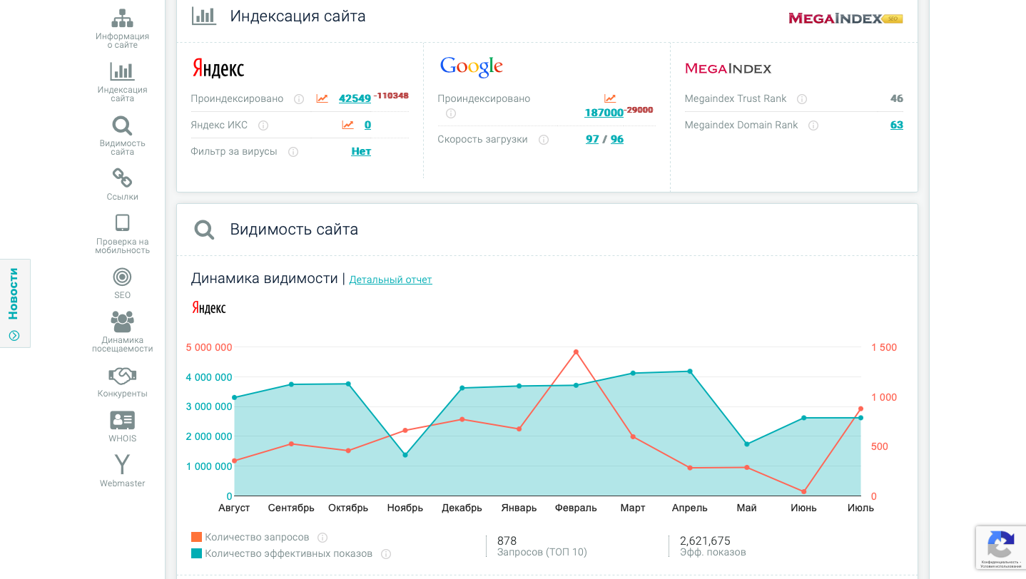Open Google indexed pages link 187000
Image resolution: width=1026 pixels, height=579 pixels.
tap(604, 113)
